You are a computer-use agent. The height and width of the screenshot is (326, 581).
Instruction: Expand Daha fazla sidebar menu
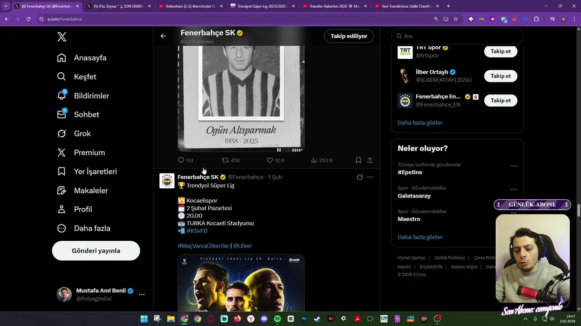click(84, 228)
